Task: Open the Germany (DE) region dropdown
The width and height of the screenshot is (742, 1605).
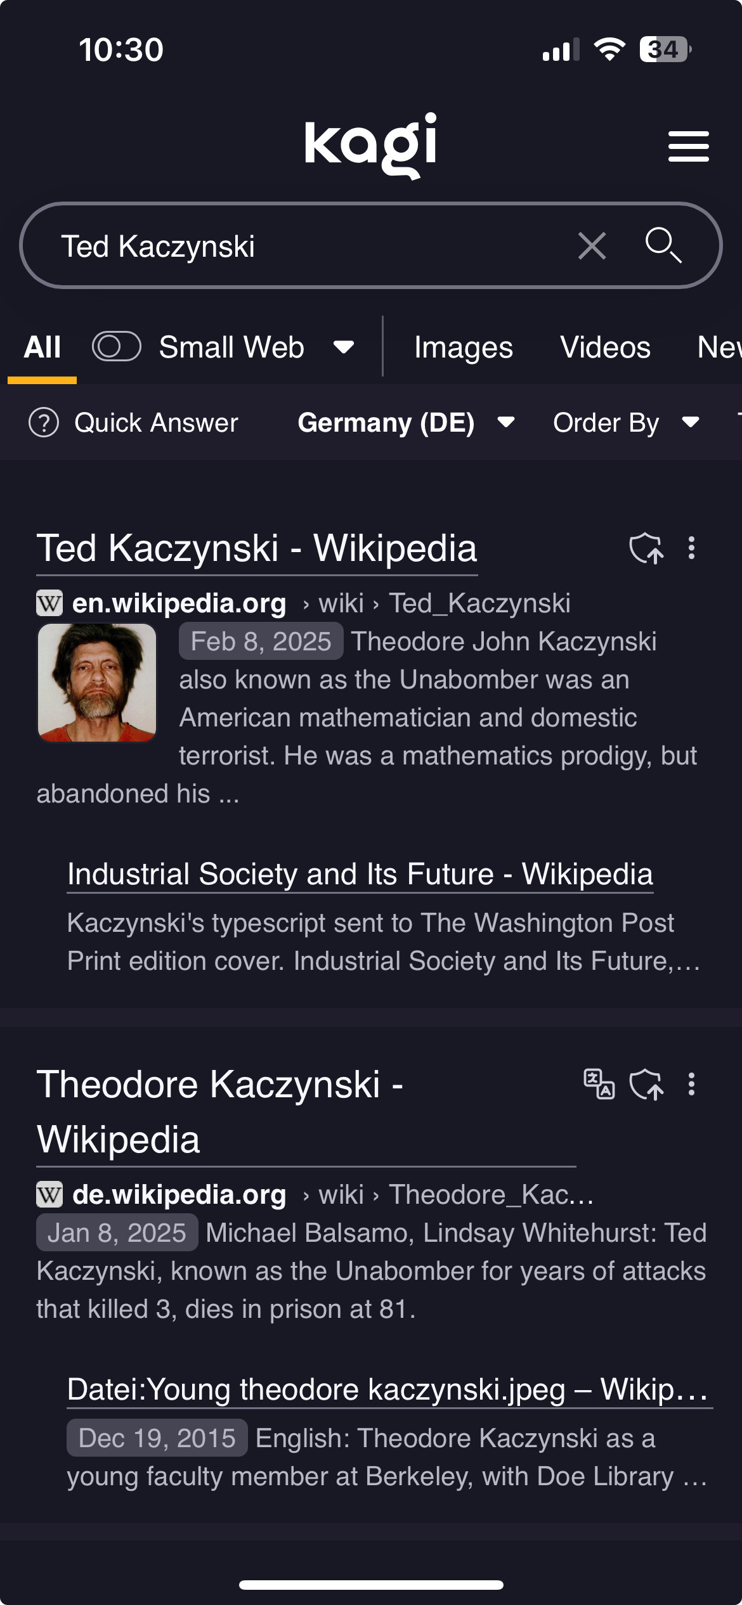Action: click(406, 423)
